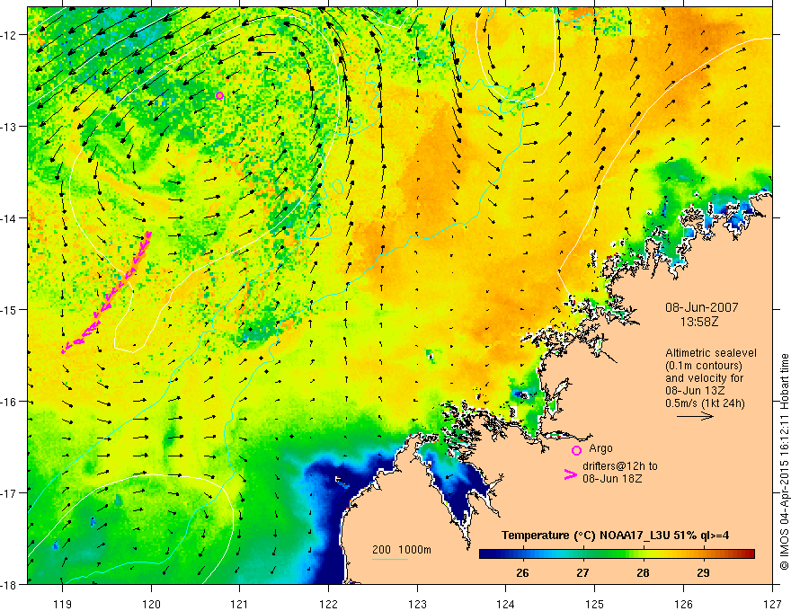Click the temperature color bar near 26
The image size is (791, 611).
coord(522,554)
